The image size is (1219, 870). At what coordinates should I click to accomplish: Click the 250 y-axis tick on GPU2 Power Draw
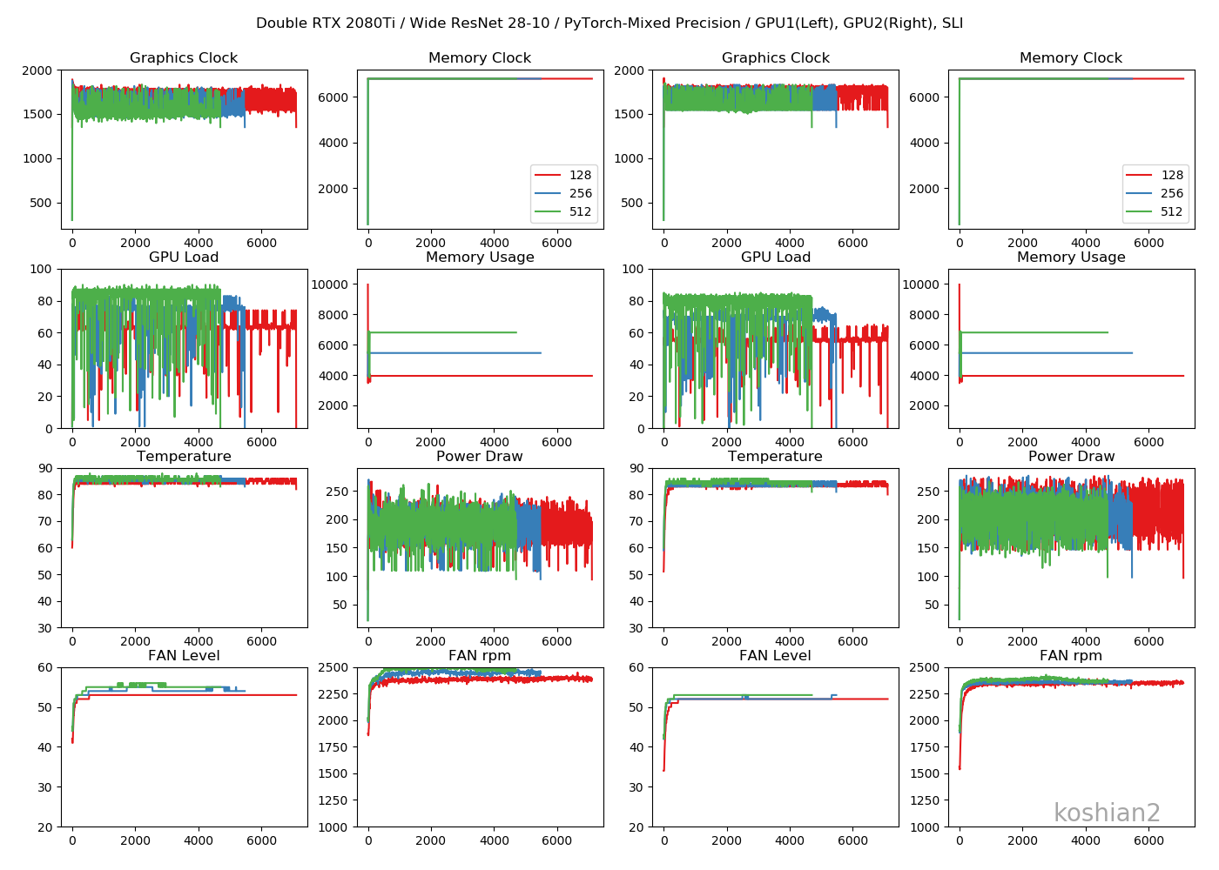[928, 492]
